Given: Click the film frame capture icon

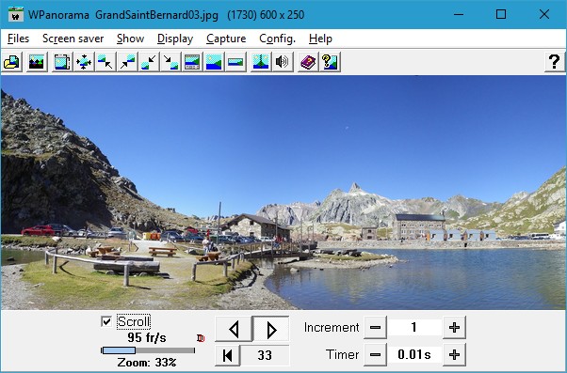Looking at the screenshot, I should pyautogui.click(x=62, y=62).
